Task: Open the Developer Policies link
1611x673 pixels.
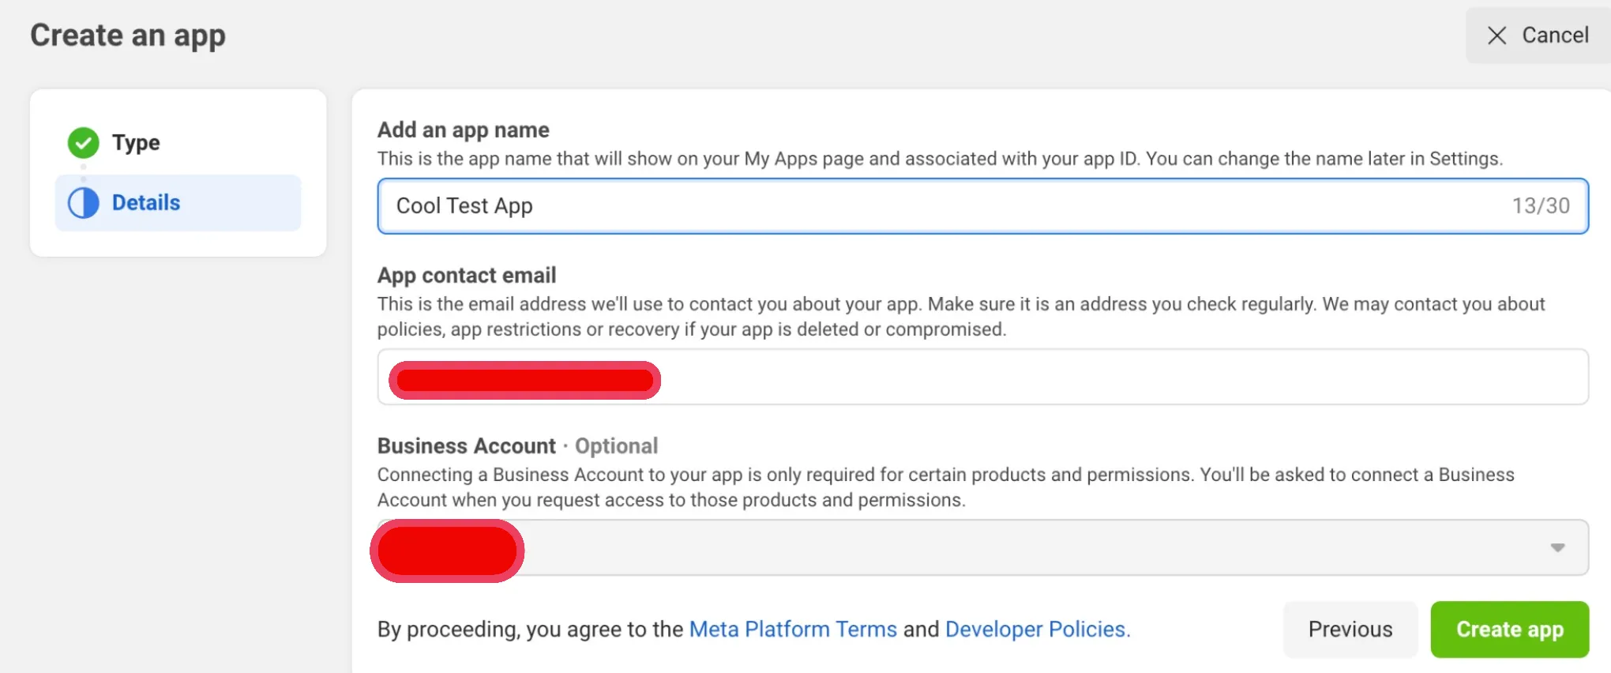Action: [1038, 630]
